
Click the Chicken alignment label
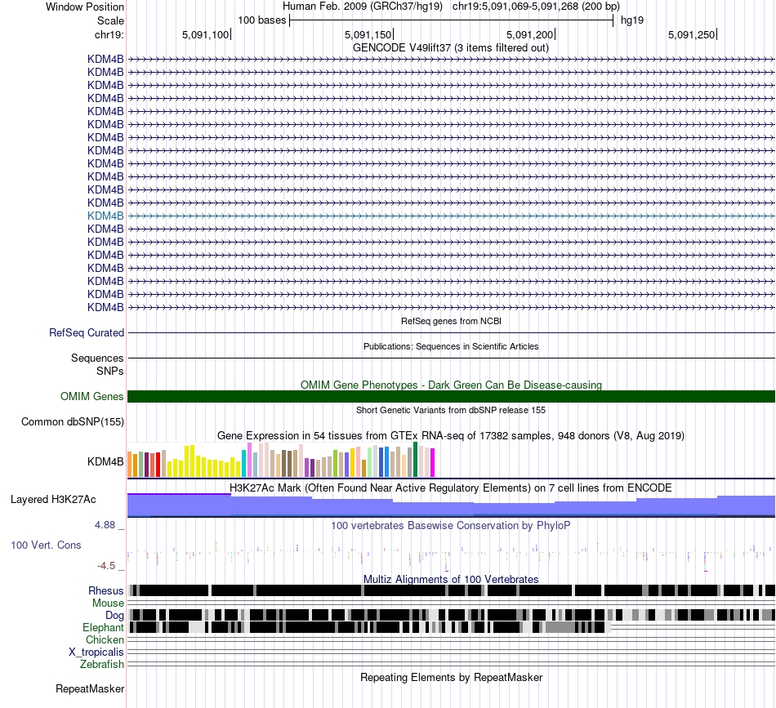pyautogui.click(x=105, y=639)
